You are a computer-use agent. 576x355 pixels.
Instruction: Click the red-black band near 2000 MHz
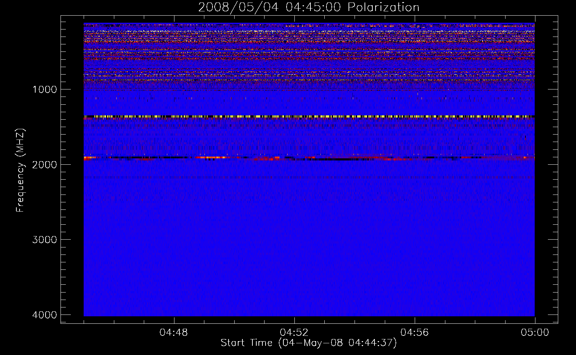pos(309,158)
